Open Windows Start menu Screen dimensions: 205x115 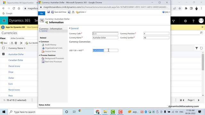click(x=4, y=112)
